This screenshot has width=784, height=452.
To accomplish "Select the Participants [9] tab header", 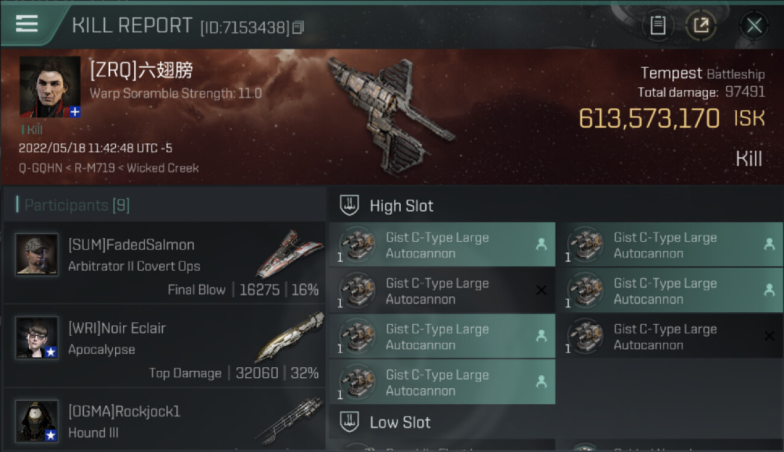I will (73, 206).
